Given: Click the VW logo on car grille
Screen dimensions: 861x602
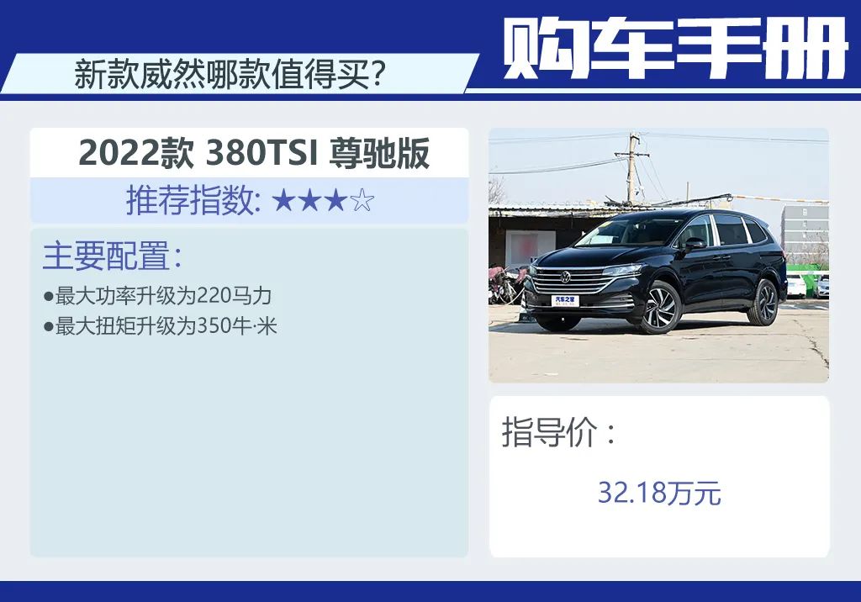Looking at the screenshot, I should pos(566,277).
